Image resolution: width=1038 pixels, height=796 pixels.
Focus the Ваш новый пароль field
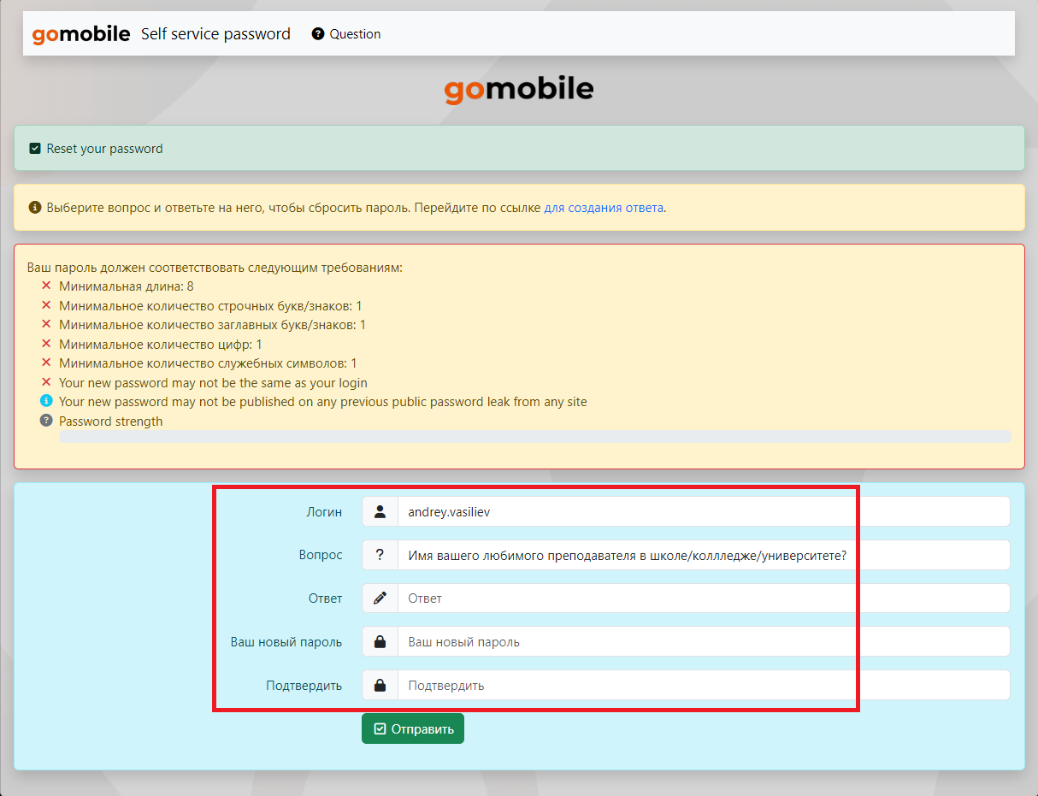[x=703, y=642]
